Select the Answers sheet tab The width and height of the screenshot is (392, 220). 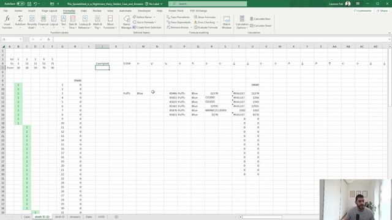pos(75,217)
